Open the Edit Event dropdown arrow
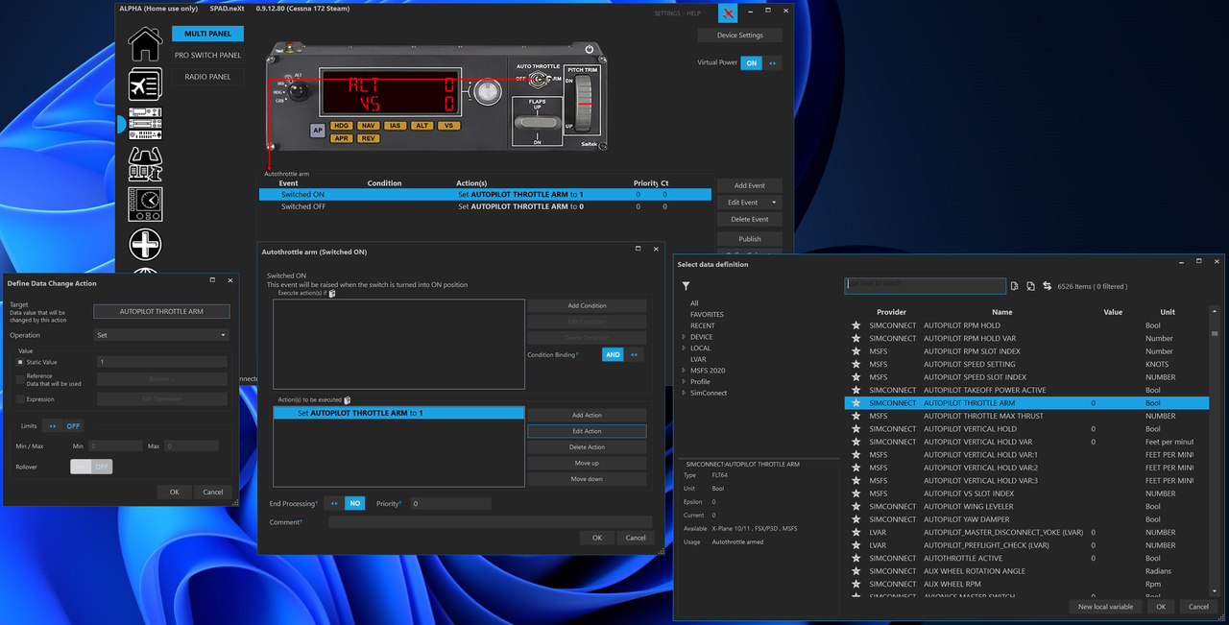 point(774,203)
